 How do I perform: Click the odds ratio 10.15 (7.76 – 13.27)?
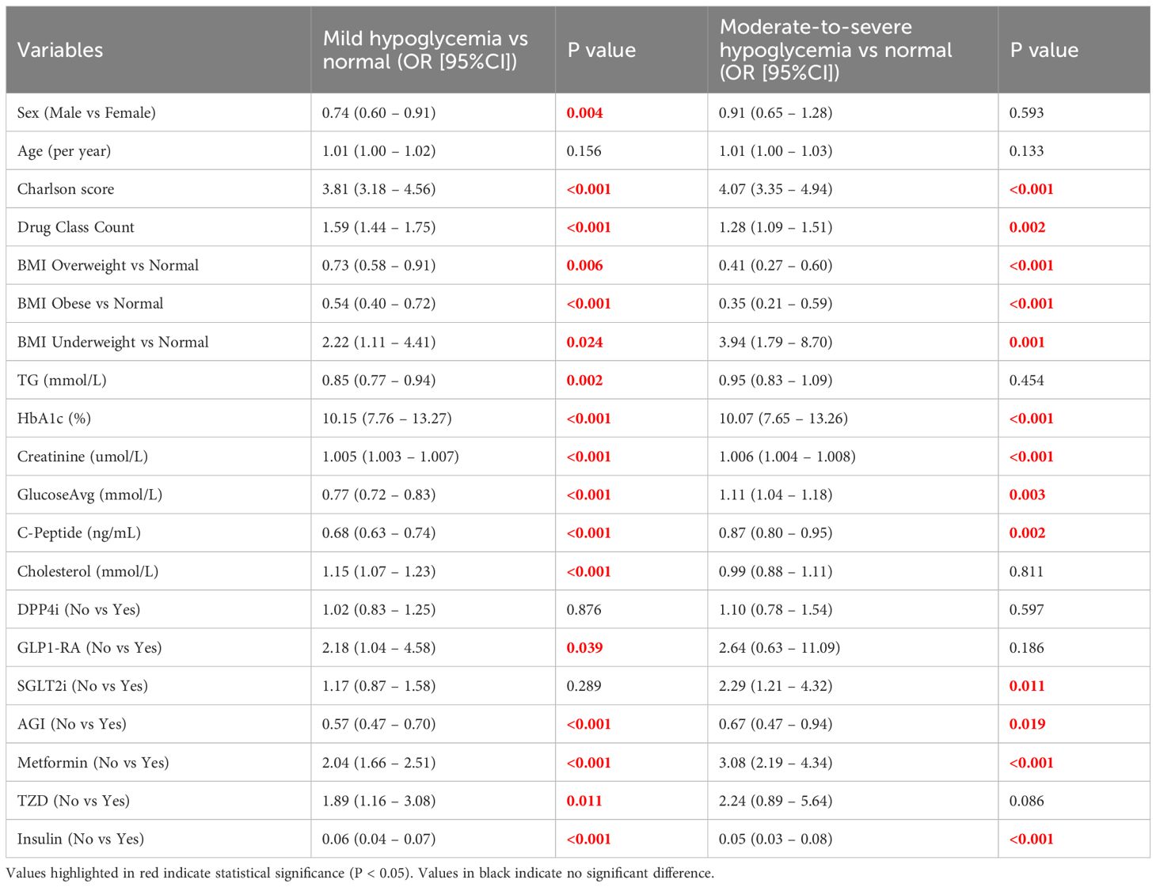tap(386, 418)
